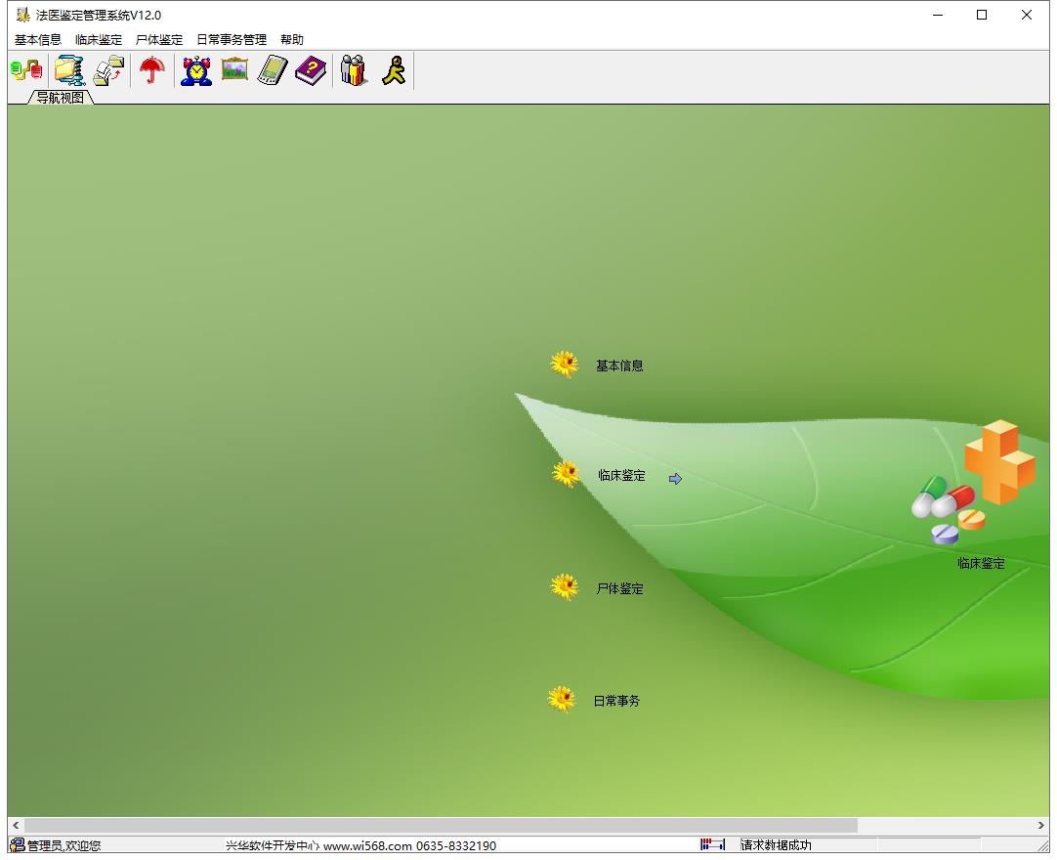The image size is (1057, 860).
Task: Open the 基本信息 menu
Action: [x=38, y=40]
